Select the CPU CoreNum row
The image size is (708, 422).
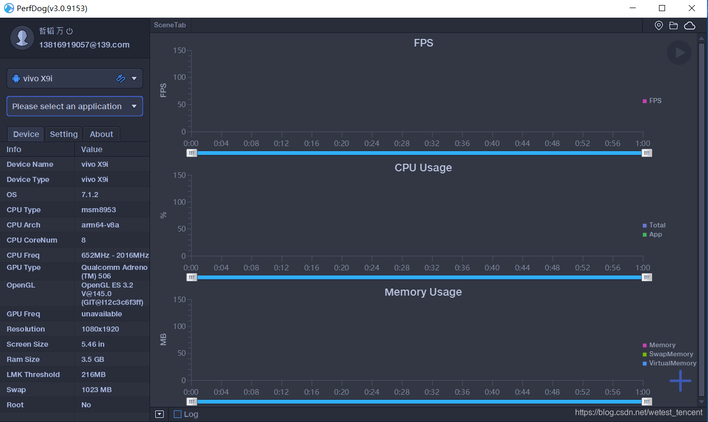(x=75, y=240)
